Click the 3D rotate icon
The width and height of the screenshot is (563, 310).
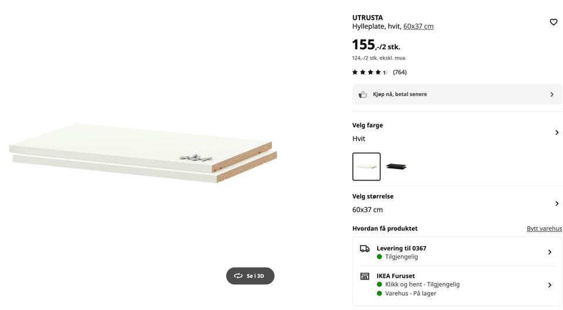coord(238,276)
